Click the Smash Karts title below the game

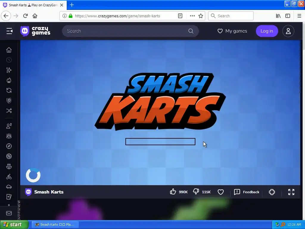tap(49, 192)
